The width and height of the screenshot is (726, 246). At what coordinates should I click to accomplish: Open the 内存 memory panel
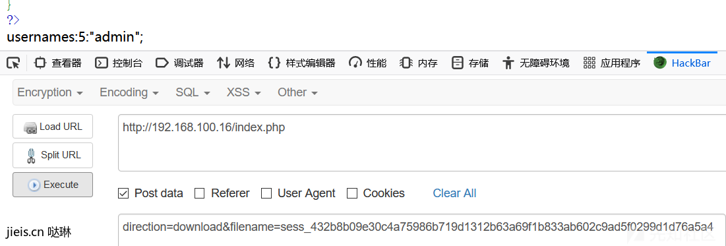419,63
